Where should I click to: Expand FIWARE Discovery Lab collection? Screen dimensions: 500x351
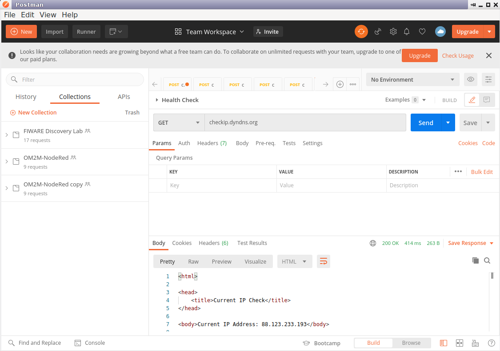click(x=7, y=135)
